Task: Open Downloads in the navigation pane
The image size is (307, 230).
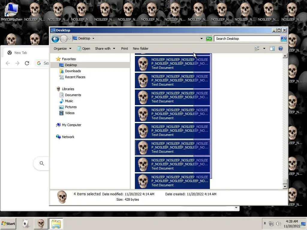Action: pyautogui.click(x=73, y=71)
